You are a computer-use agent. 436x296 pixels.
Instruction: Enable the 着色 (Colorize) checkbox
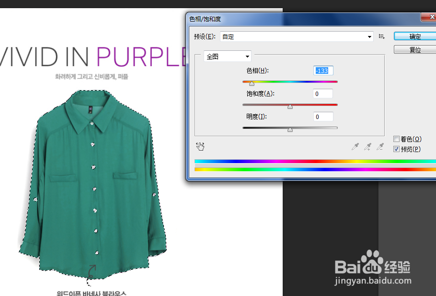(397, 139)
